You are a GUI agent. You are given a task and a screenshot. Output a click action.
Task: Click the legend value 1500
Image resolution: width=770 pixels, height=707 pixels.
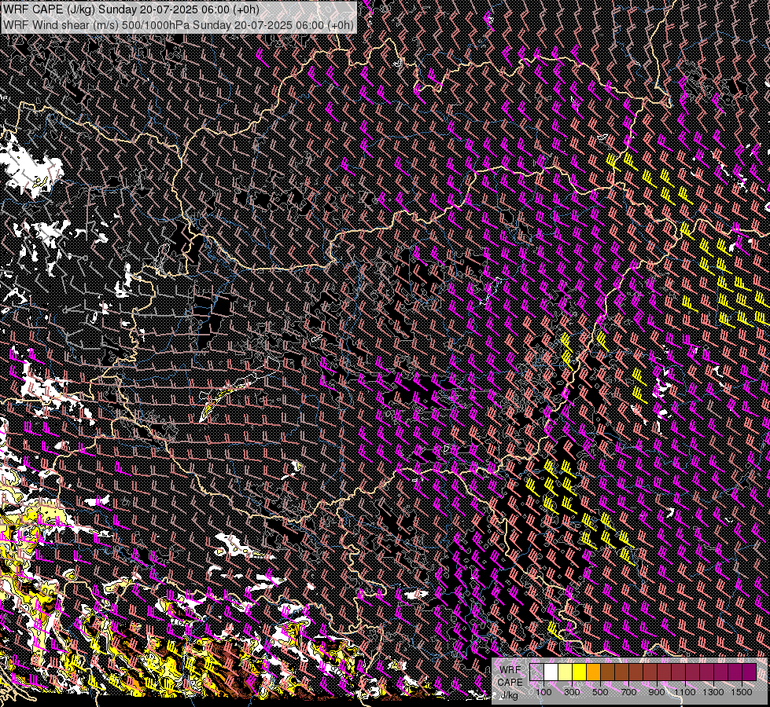point(742,692)
